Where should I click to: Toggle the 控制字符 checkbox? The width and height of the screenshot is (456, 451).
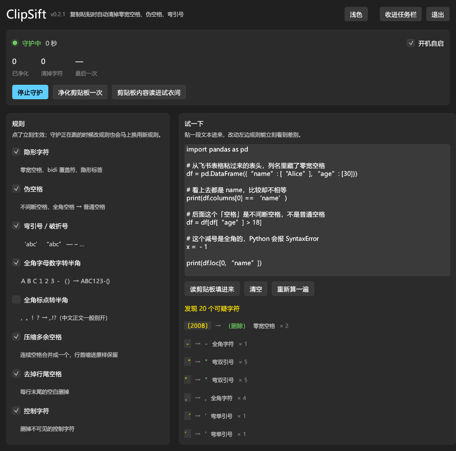click(x=16, y=410)
